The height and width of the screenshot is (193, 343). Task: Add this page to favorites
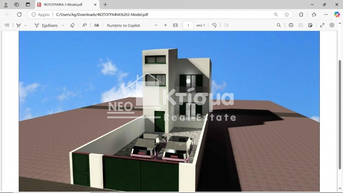point(286,15)
